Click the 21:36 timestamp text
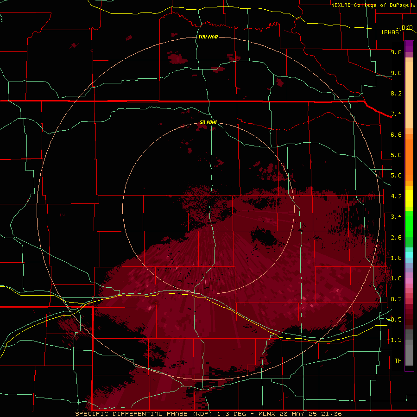Image resolution: width=417 pixels, height=417 pixels. pos(332,414)
